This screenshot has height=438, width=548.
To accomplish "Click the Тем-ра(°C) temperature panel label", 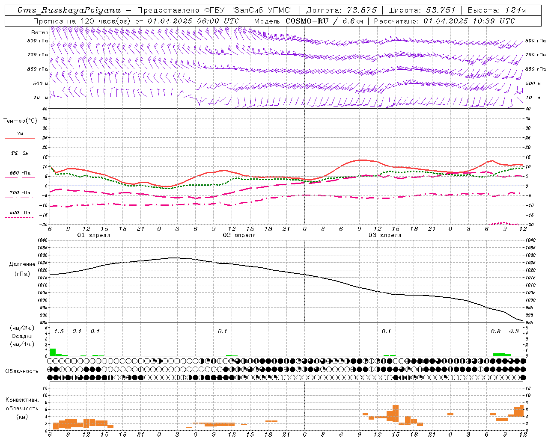I will [x=20, y=121].
